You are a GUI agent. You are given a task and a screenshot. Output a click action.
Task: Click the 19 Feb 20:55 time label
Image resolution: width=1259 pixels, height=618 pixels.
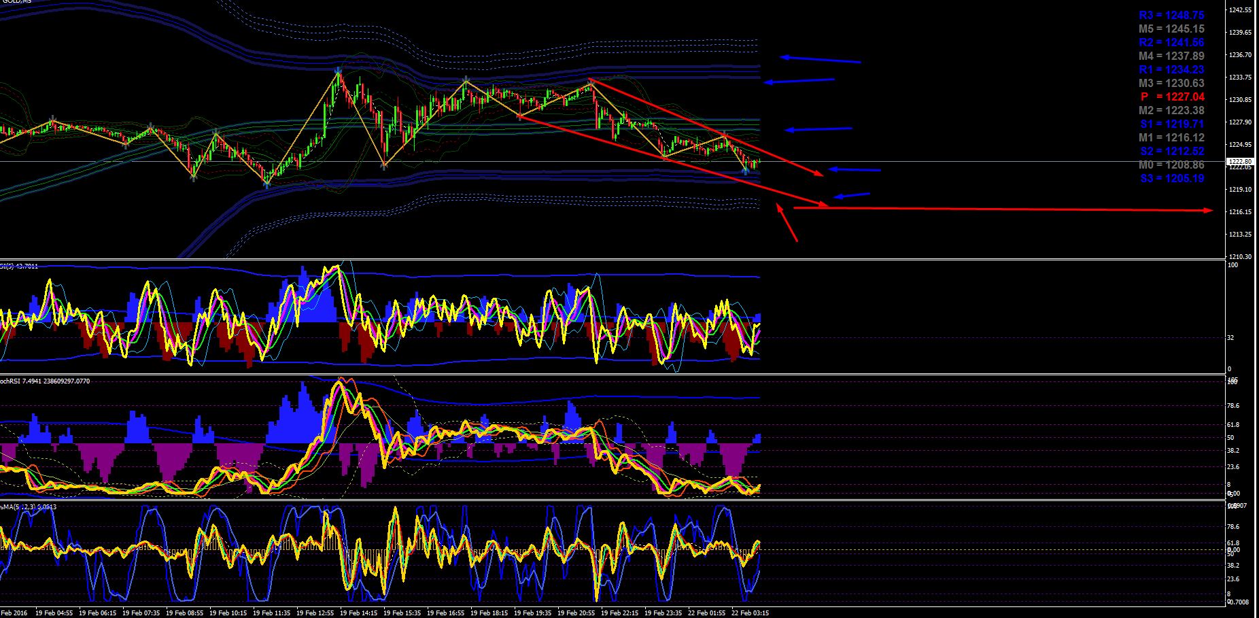coord(576,613)
